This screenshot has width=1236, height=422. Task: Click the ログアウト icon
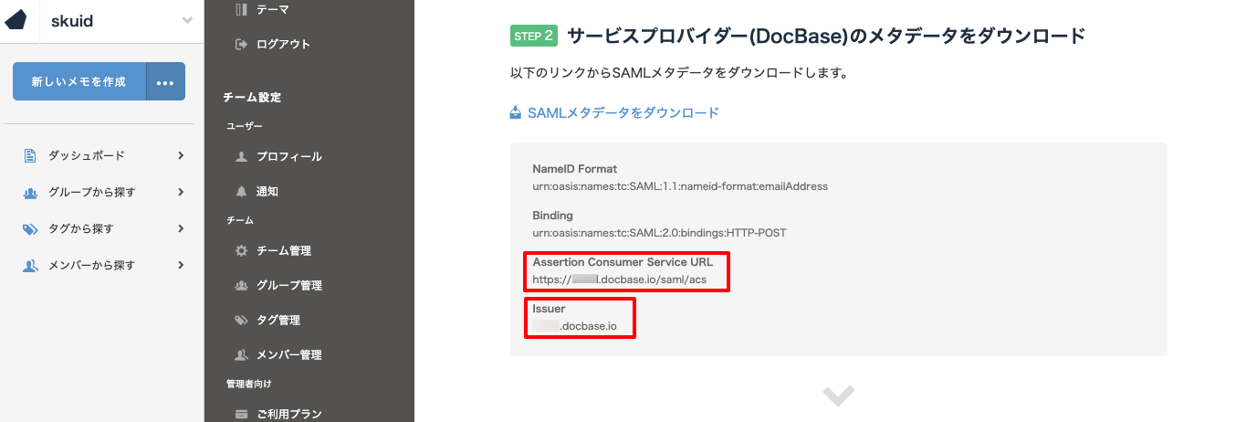(x=241, y=44)
